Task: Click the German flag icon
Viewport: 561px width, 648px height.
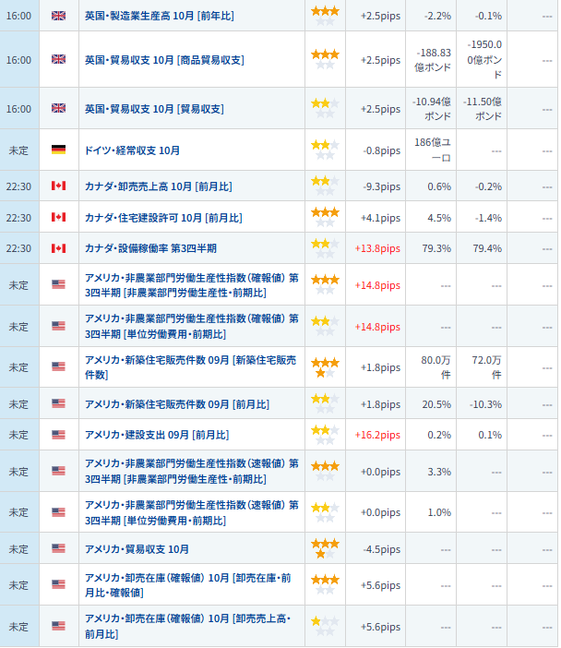Action: tap(58, 150)
